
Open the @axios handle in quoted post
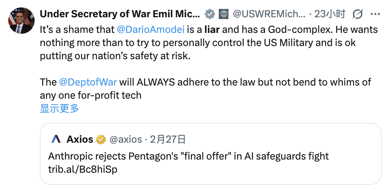[126, 139]
